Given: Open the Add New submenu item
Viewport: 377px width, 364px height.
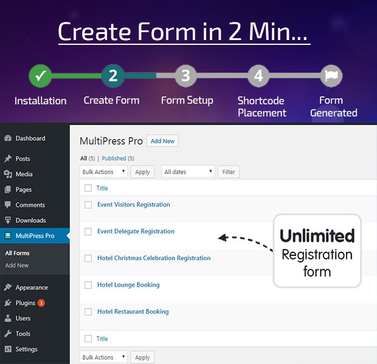Looking at the screenshot, I should (x=17, y=265).
